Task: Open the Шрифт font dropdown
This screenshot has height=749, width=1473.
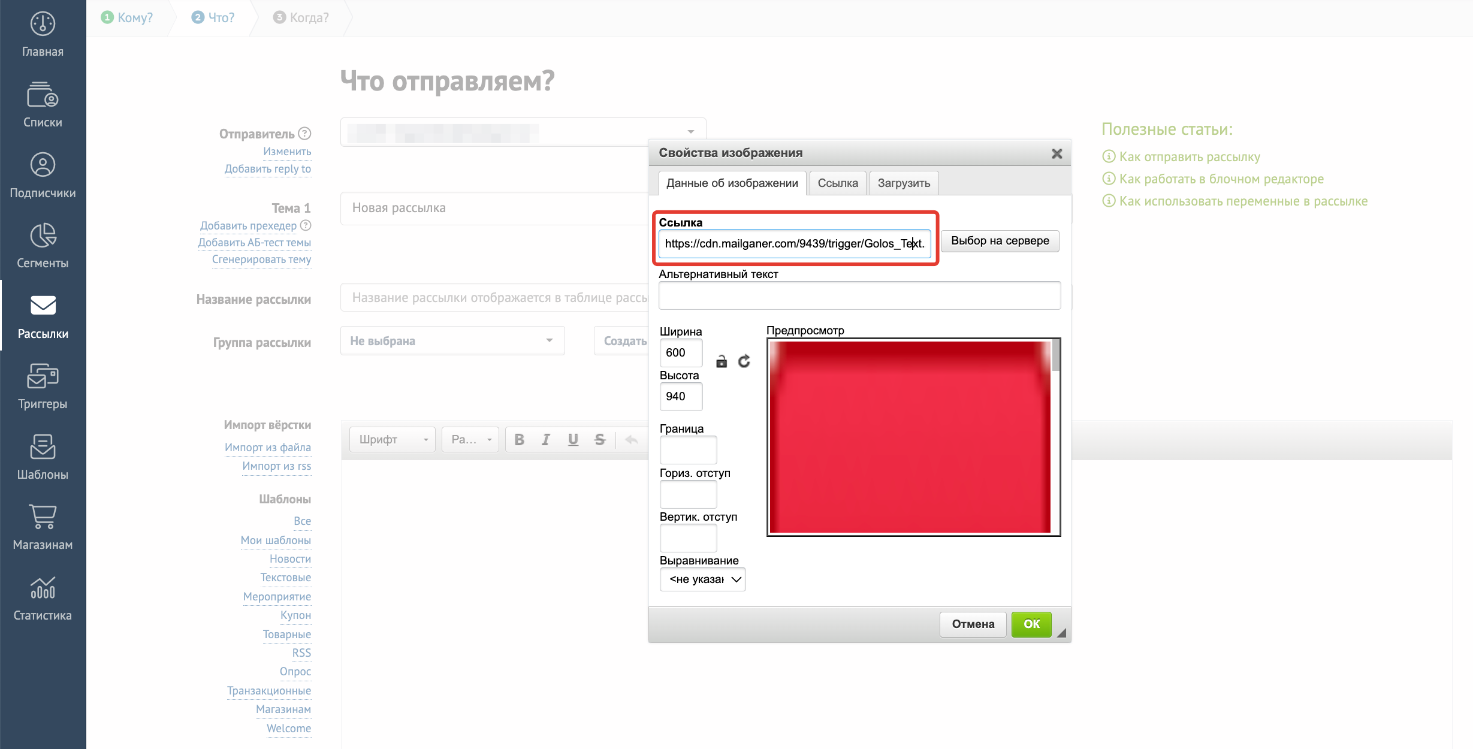Action: coord(393,440)
